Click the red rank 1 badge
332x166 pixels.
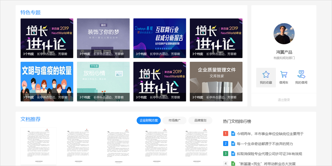coord(225,133)
